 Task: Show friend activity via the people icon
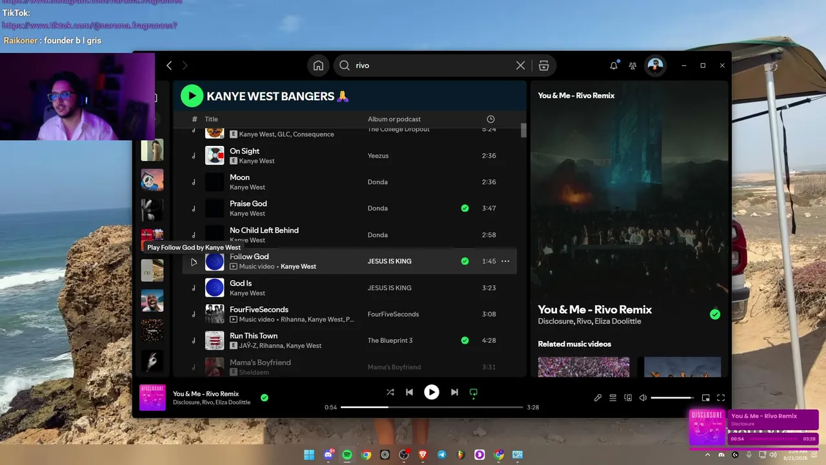coord(632,65)
